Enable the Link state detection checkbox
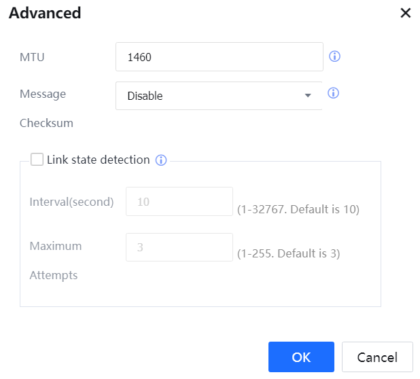Screen dimensions: 420x379 (x=37, y=160)
